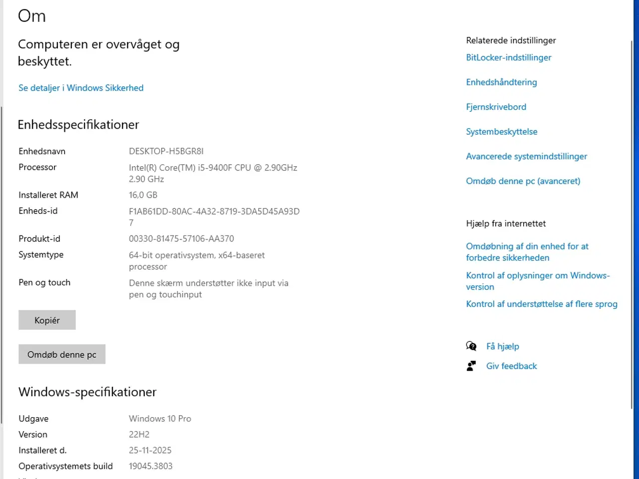
Task: Click the Enheds-id value text
Action: coord(214,211)
